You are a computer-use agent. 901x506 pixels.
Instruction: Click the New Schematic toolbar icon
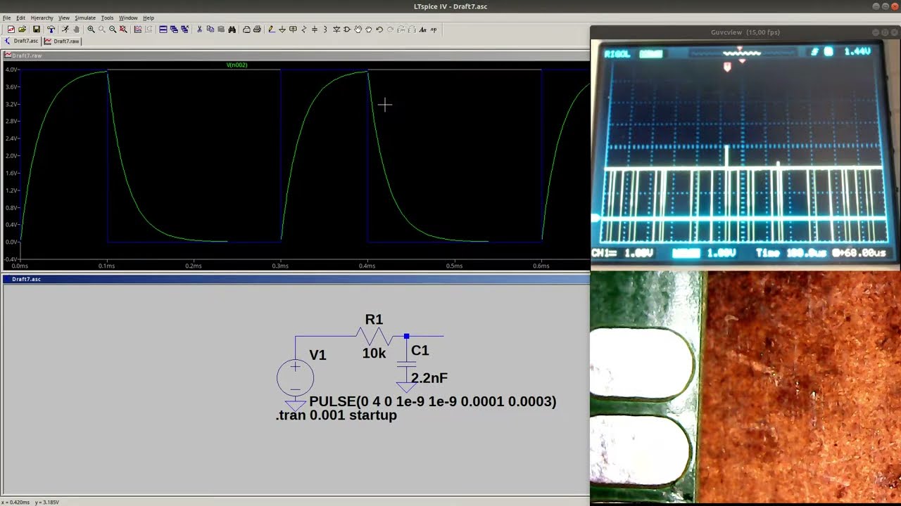pos(11,30)
